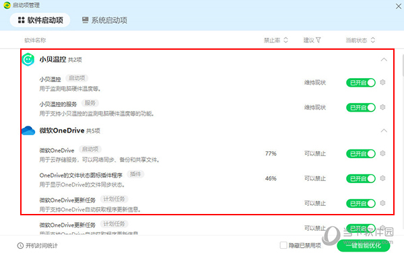Open settings gear for 微软OneDrive 启动项
404x255 pixels.
click(382, 153)
